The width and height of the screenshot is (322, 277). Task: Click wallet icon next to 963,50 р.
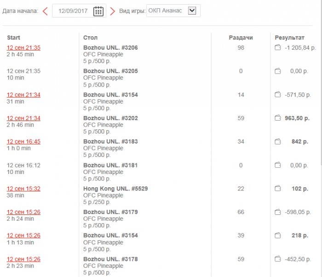pos(278,118)
